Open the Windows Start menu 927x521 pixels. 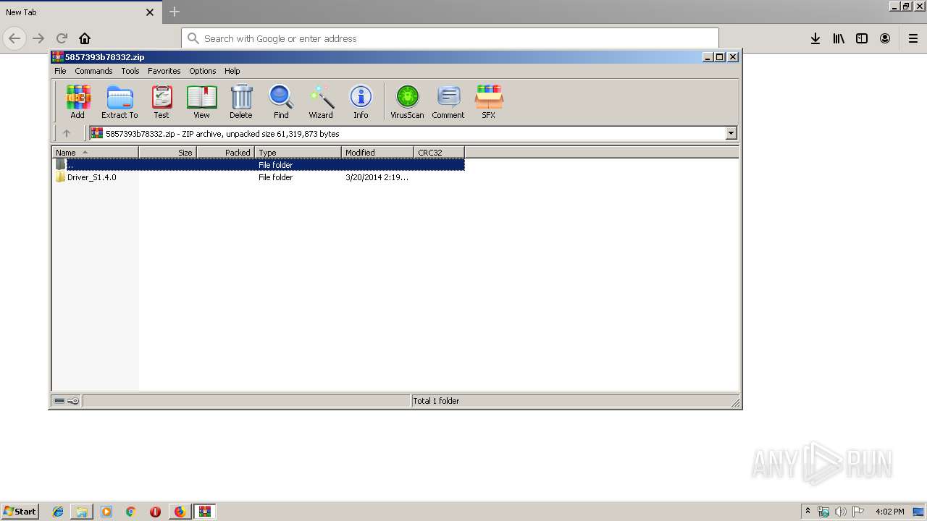pos(20,511)
